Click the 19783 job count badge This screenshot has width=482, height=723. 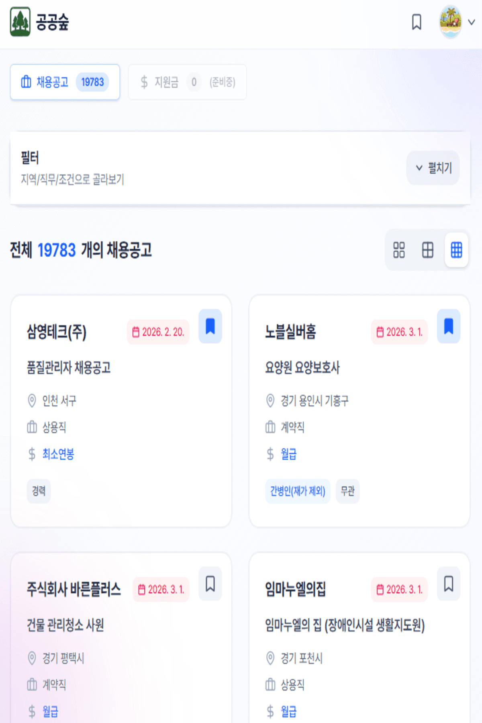click(93, 82)
